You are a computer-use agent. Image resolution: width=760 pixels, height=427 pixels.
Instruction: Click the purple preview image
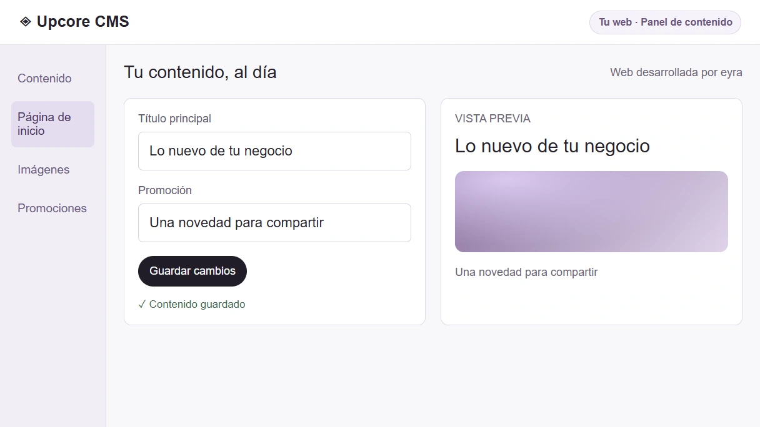pos(591,212)
